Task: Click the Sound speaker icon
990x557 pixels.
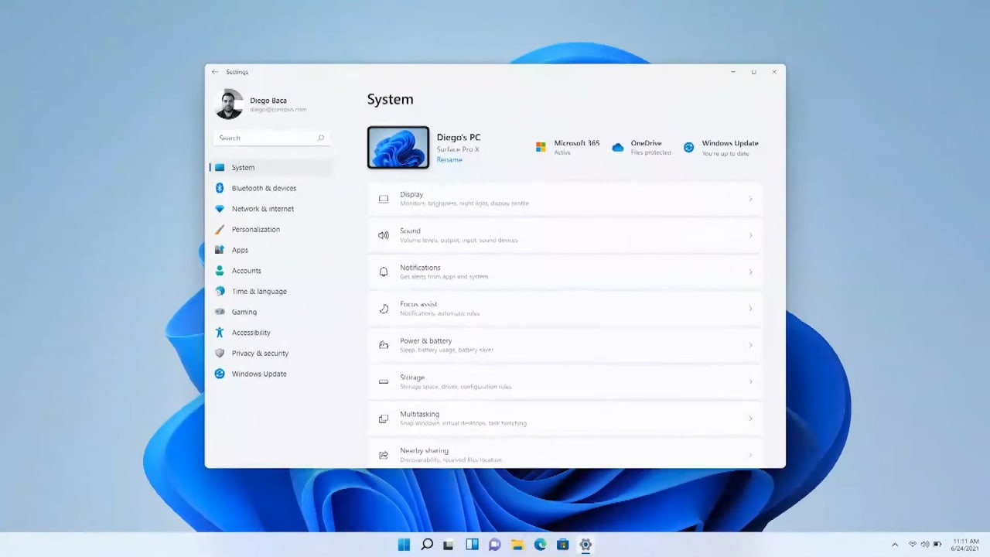Action: [384, 235]
